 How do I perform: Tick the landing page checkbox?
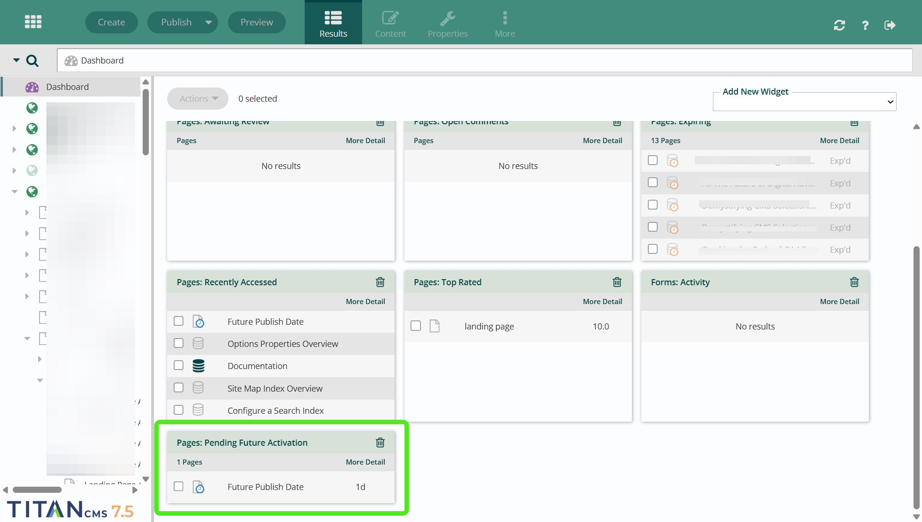(415, 326)
